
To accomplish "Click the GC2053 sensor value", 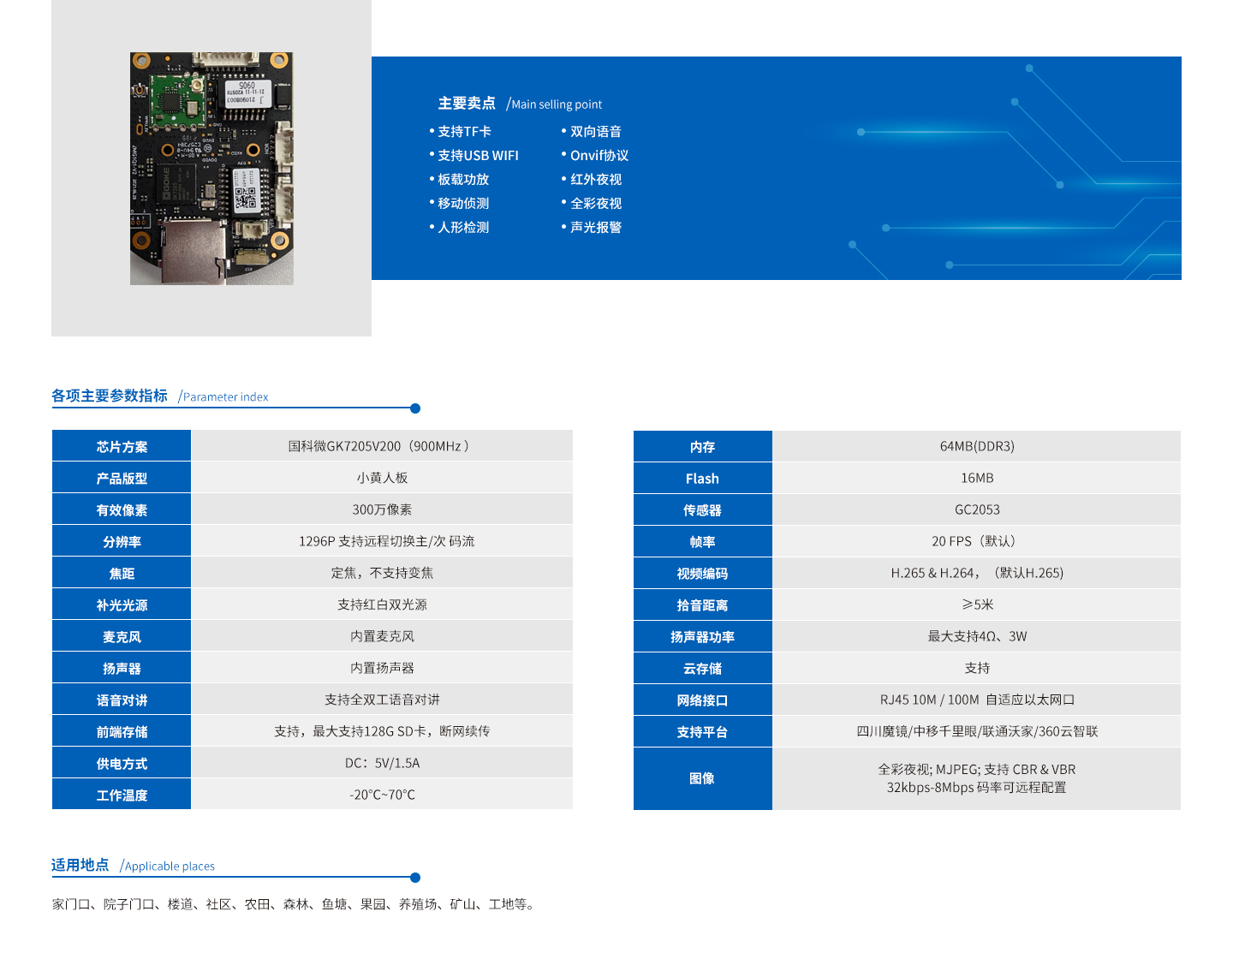I will tap(977, 509).
